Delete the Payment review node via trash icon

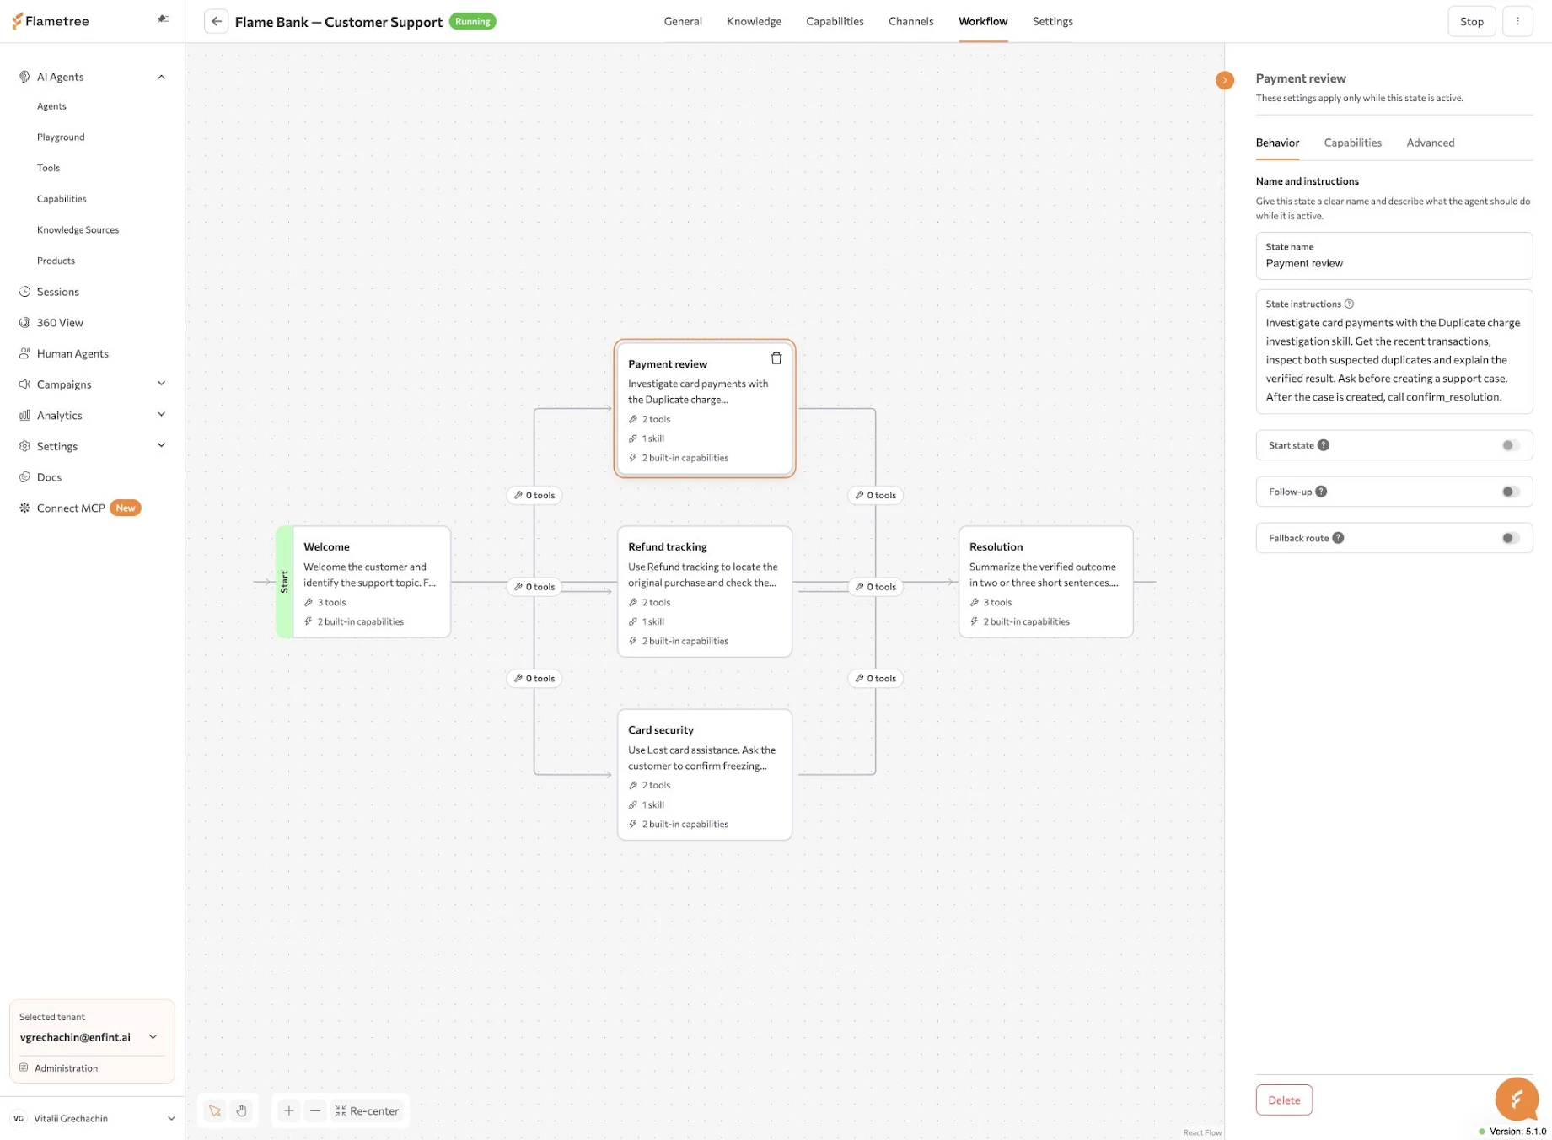pos(776,358)
